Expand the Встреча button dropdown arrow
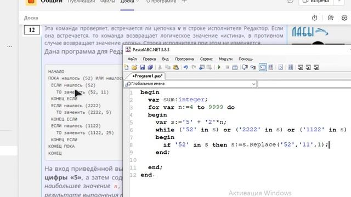Screen dimensions: 351x197 click(x=339, y=1)
